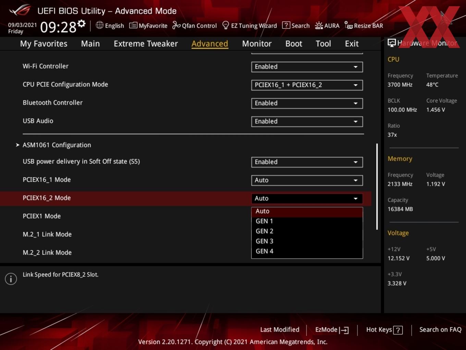
Task: Select Auto in the open dropdown list
Action: (307, 211)
